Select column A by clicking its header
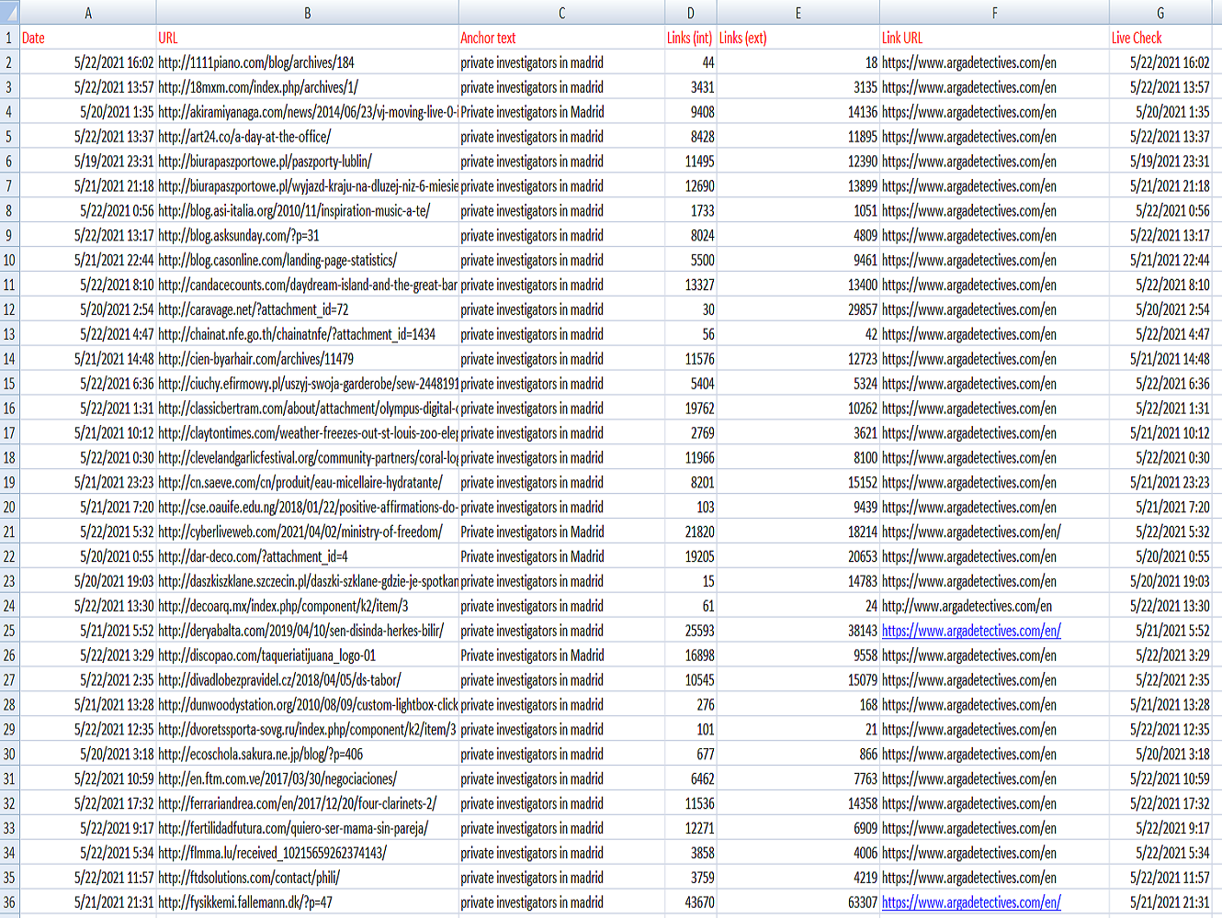 click(x=88, y=13)
